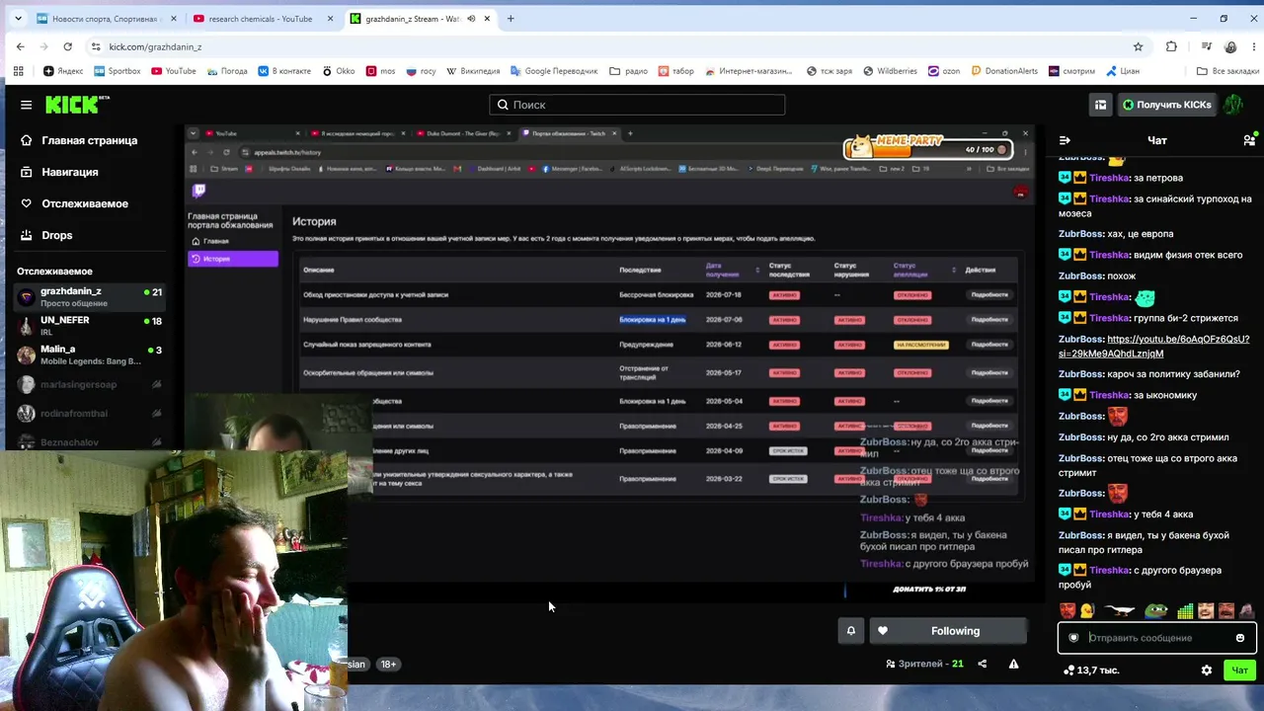Viewport: 1264px width, 711px height.
Task: Open offline channel marlasingersoap
Action: point(89,384)
